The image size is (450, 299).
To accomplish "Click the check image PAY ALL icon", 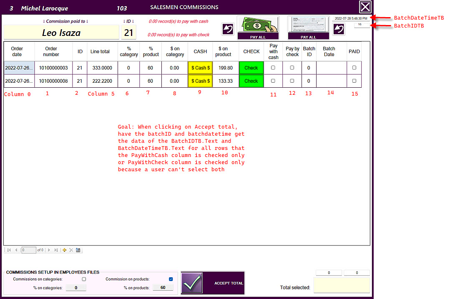I will (x=308, y=26).
